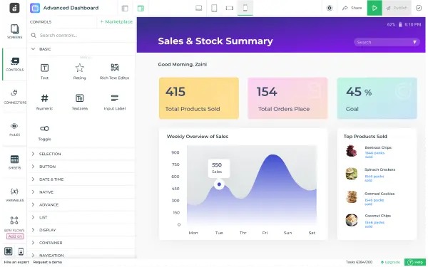Click the Share button
428x267 pixels.
(352, 8)
